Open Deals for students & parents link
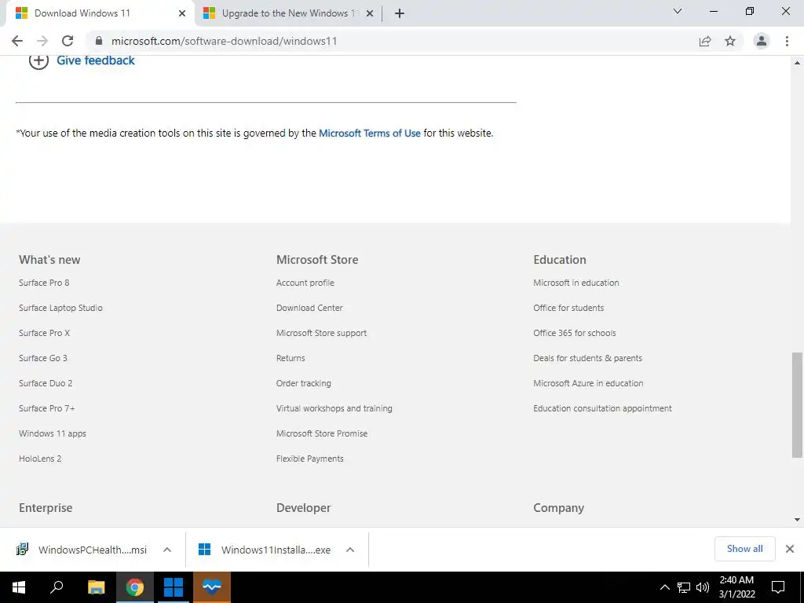 click(x=587, y=358)
